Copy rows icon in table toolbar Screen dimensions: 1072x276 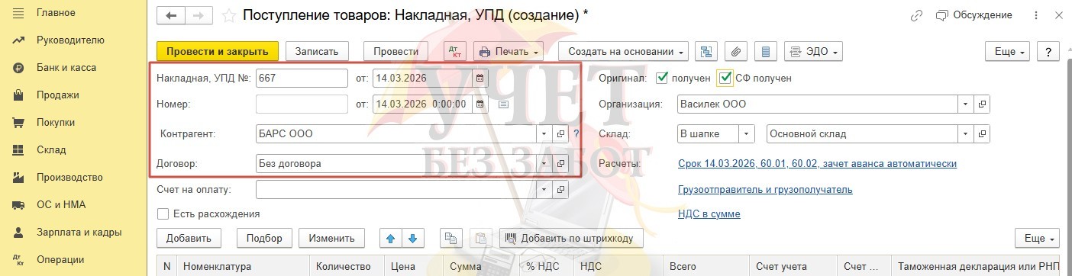(x=450, y=238)
